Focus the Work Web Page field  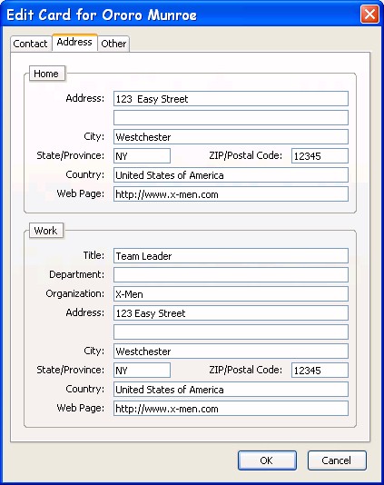point(231,409)
